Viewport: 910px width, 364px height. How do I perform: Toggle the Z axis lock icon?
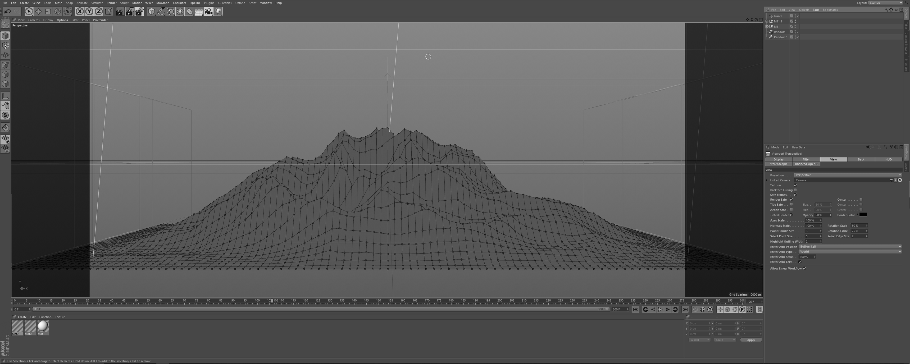pos(99,11)
